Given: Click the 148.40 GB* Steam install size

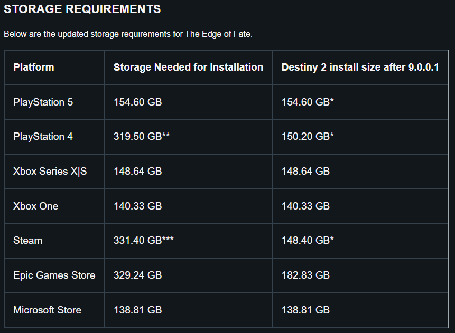Looking at the screenshot, I should click(308, 241).
